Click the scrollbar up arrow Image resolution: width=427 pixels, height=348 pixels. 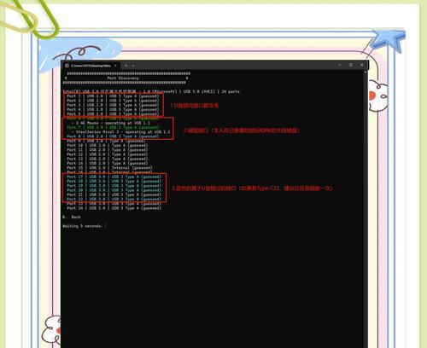tap(366, 72)
